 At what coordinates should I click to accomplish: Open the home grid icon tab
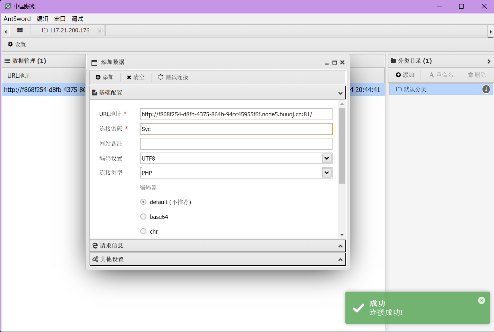[x=20, y=30]
